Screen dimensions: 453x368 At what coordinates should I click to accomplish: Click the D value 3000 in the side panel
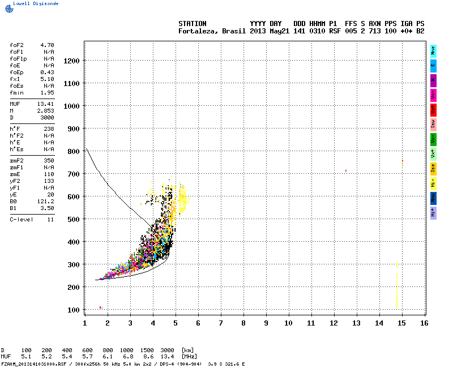(x=47, y=118)
